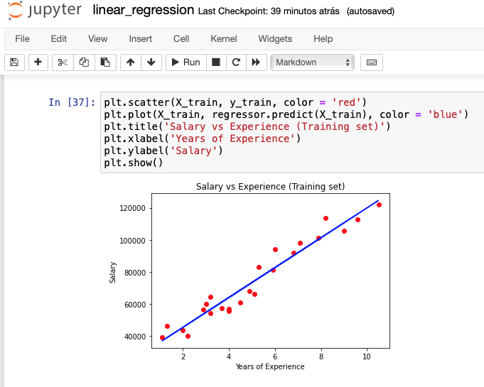Screen dimensions: 484x387
Task: Click the plt.xlabel code line
Action: click(x=202, y=138)
